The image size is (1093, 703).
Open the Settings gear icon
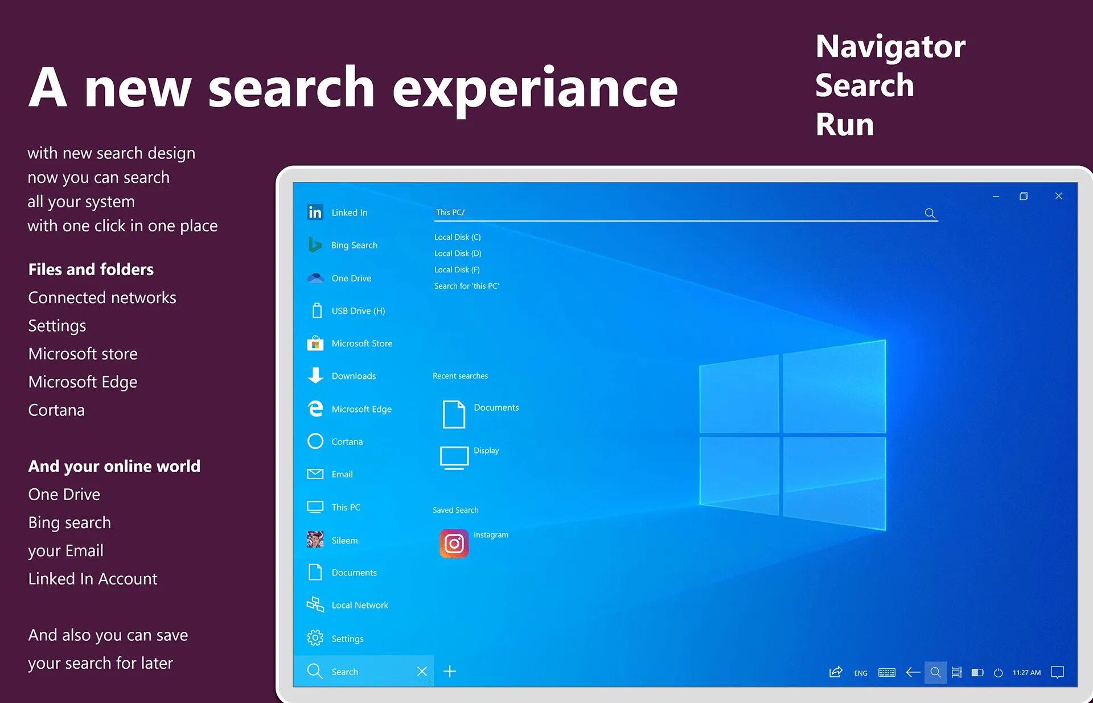pyautogui.click(x=315, y=638)
